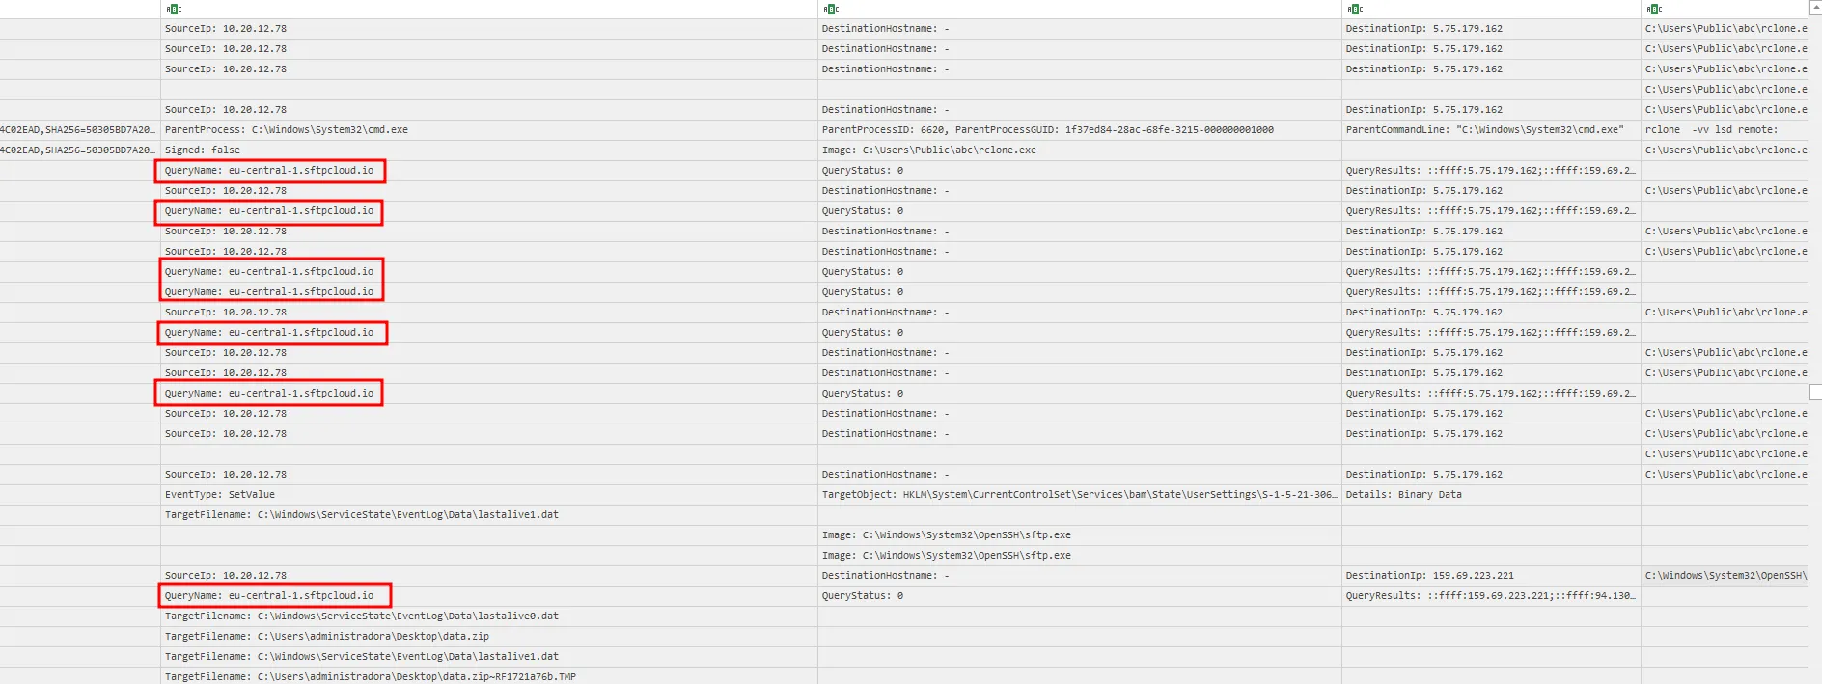Click the ABC type icon above DestinationHostname column
Image resolution: width=1822 pixels, height=684 pixels.
pos(831,9)
